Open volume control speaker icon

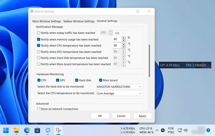(186, 130)
